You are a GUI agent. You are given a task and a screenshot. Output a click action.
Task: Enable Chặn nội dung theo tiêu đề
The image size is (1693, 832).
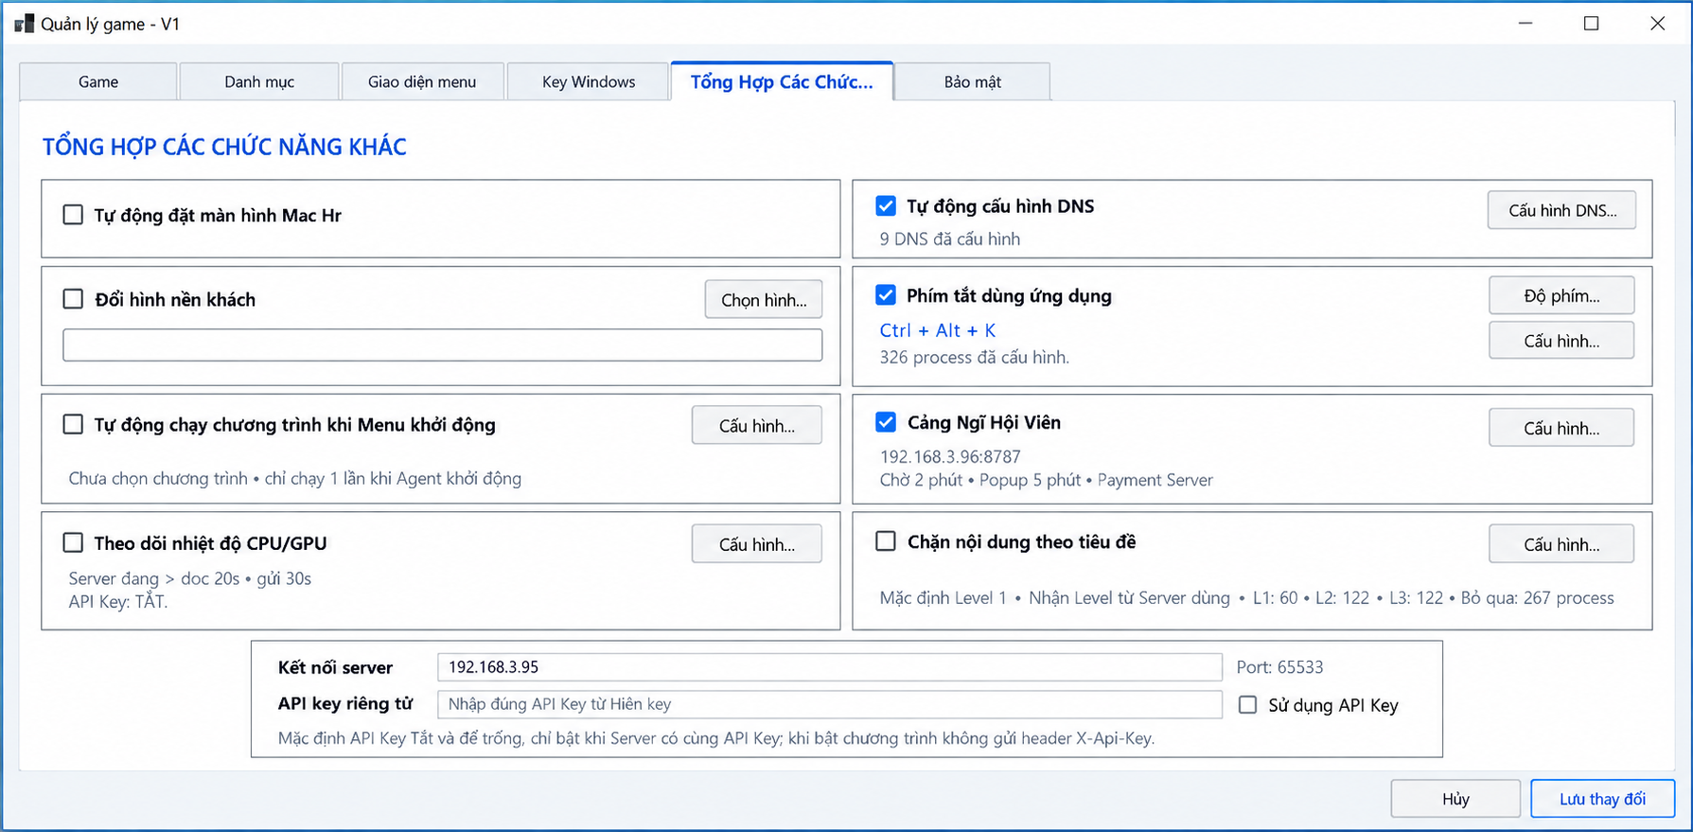click(886, 541)
